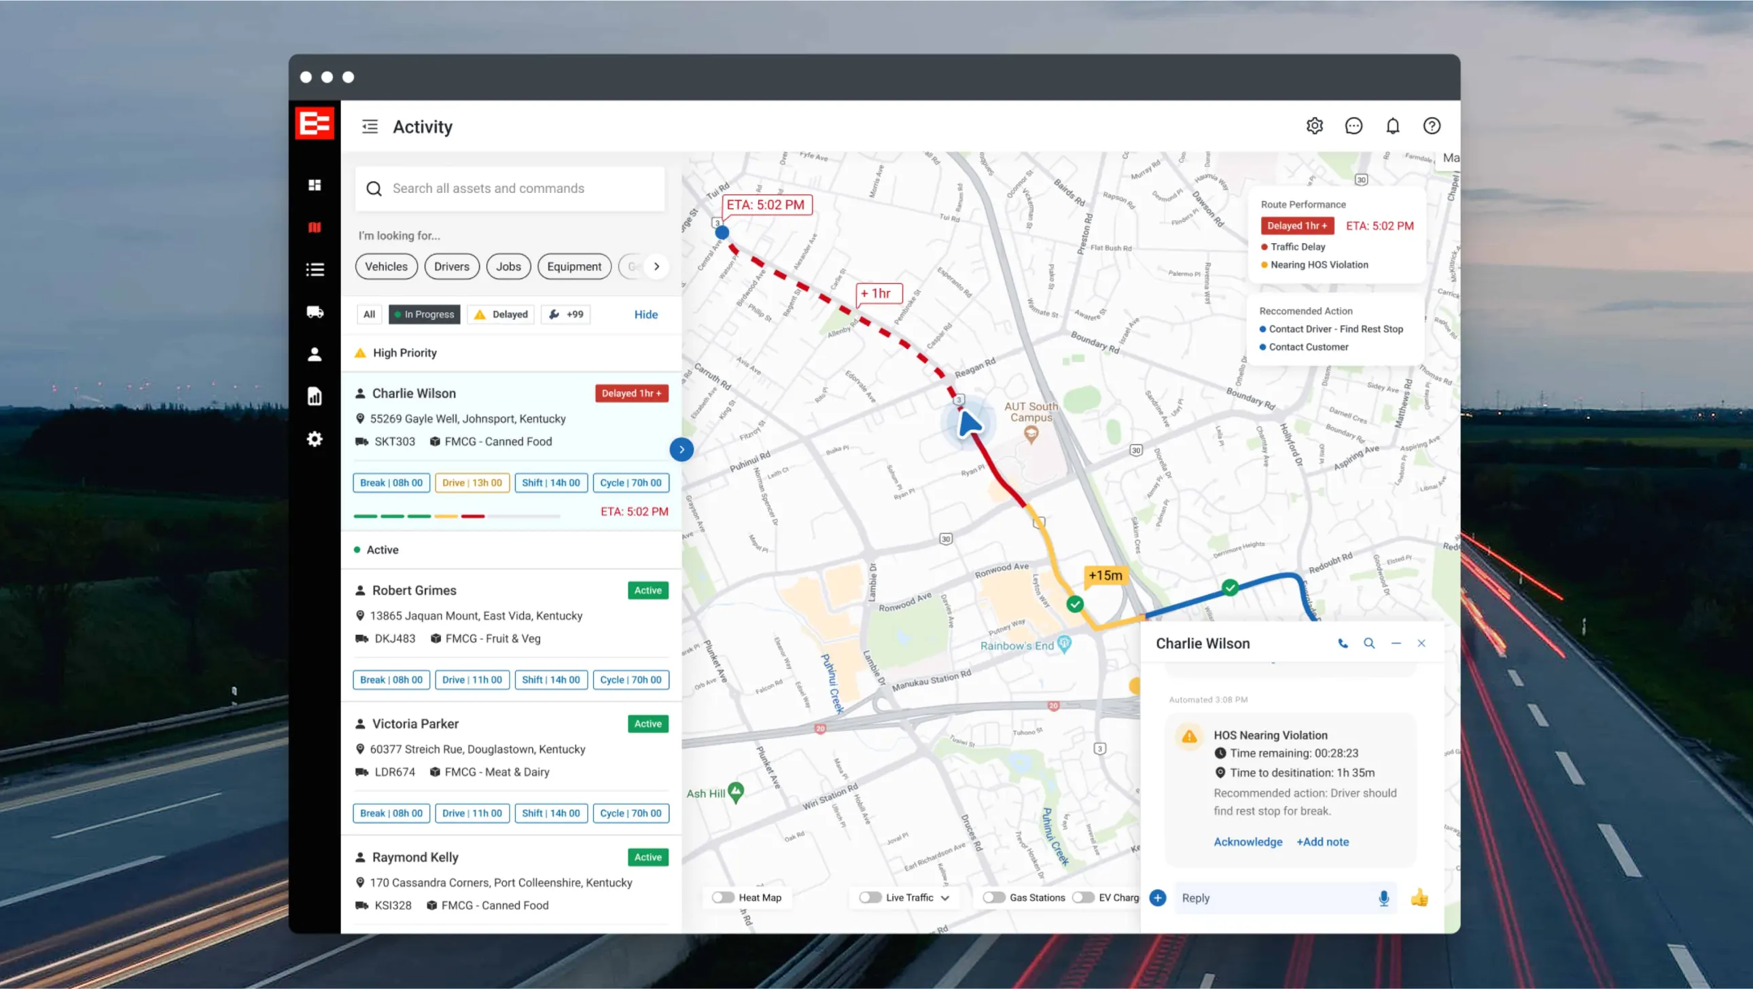The image size is (1753, 989).
Task: Filter by Drivers chip
Action: click(x=452, y=267)
